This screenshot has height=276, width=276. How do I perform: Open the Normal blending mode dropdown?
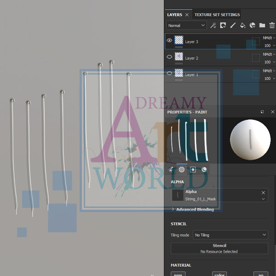[x=186, y=26]
